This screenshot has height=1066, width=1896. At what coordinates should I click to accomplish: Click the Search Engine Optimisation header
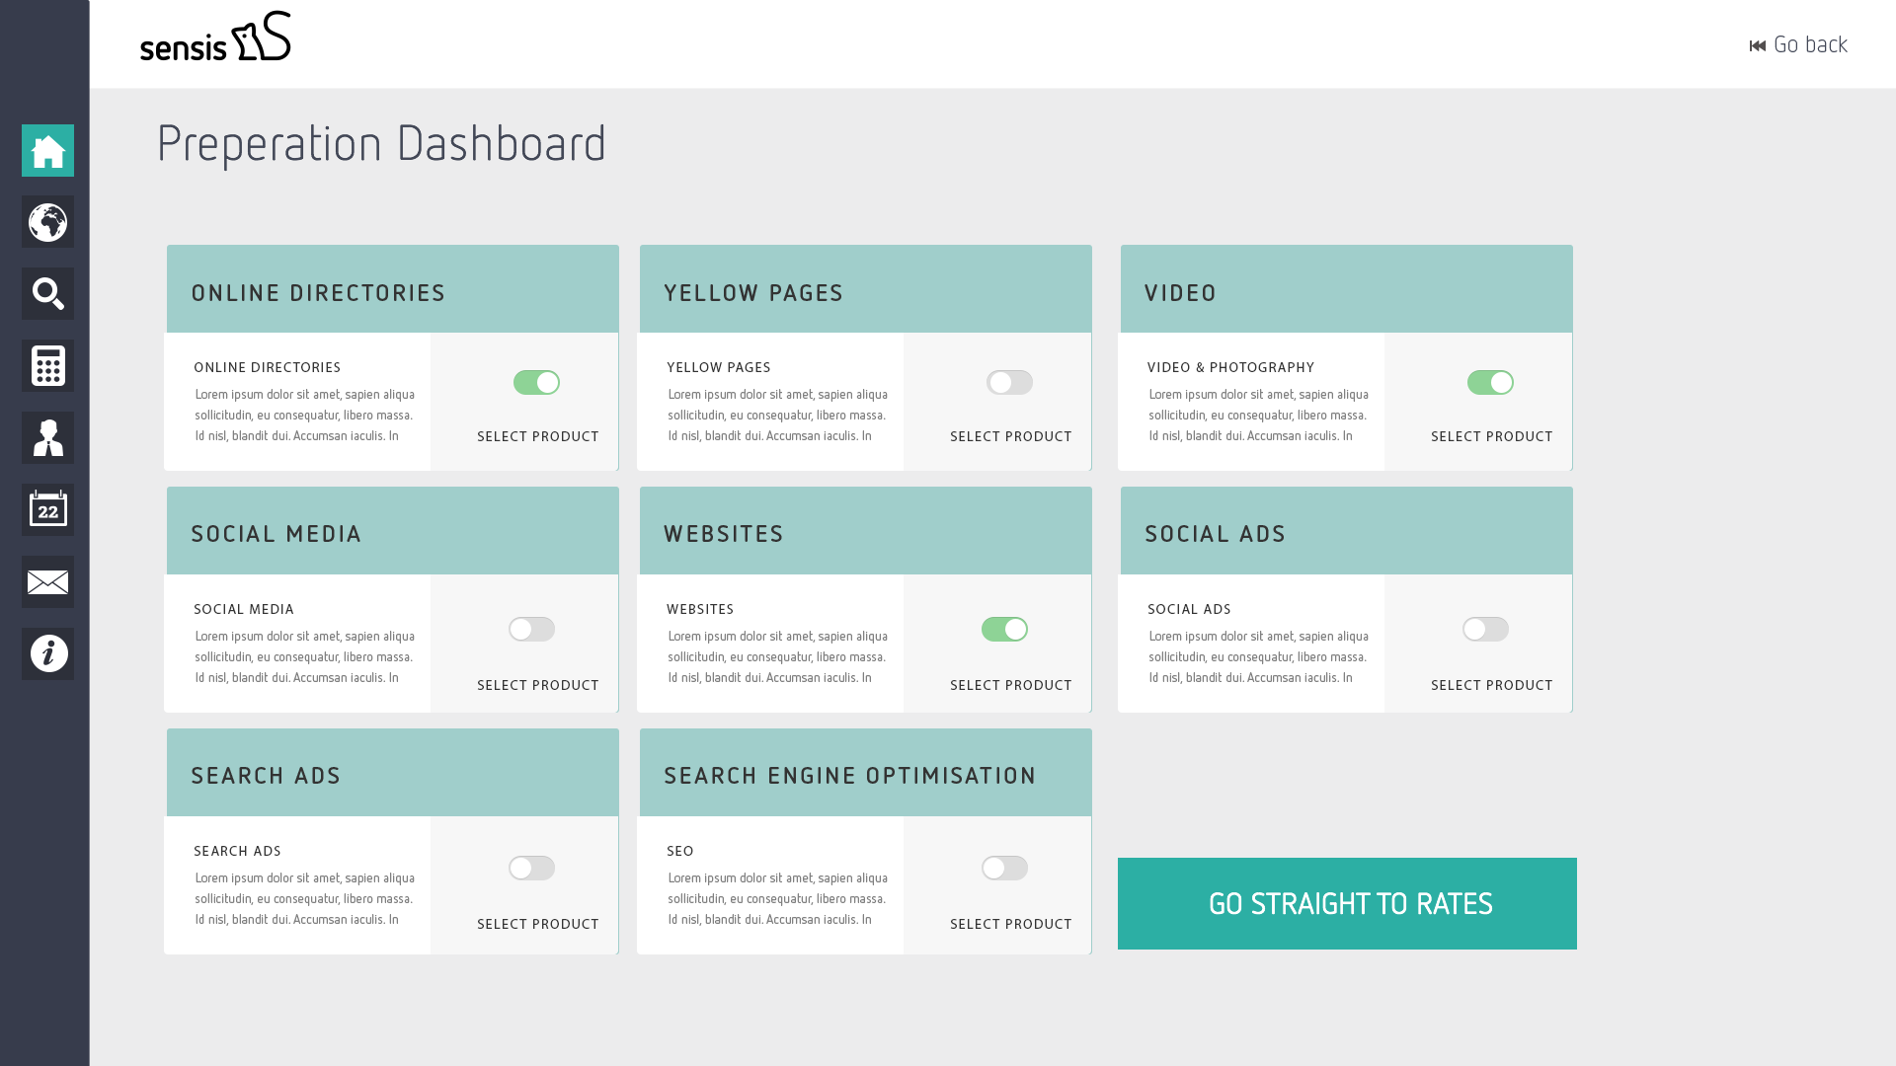coord(850,775)
